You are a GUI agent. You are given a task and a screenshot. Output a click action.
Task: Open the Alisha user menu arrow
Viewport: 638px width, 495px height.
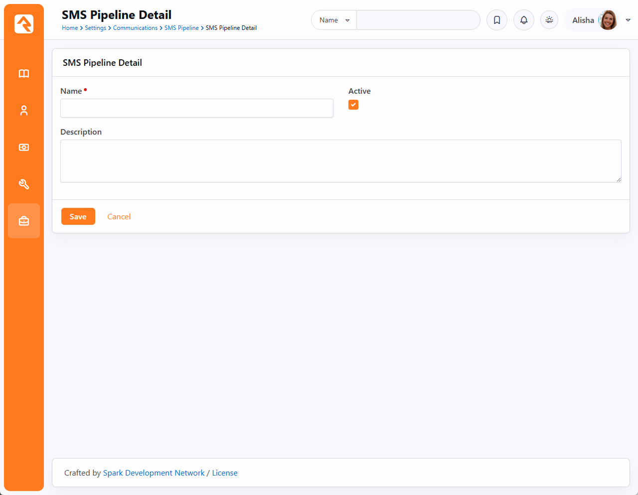coord(628,20)
